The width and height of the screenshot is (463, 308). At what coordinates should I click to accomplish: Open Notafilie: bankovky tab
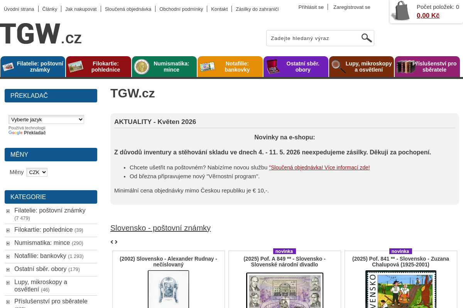[x=230, y=67]
